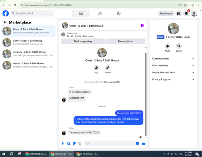This screenshot has width=202, height=157.
Task: Click the facebook.com address bar URL
Action: click(x=48, y=5)
